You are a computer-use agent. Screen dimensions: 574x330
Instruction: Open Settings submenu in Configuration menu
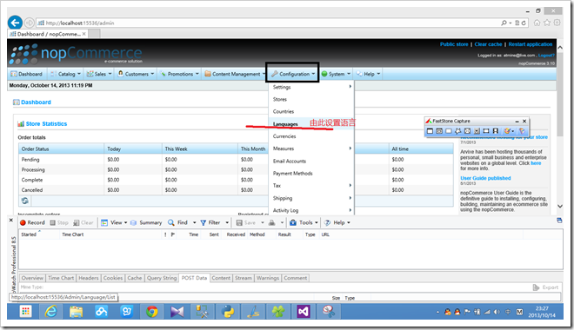[x=311, y=87]
